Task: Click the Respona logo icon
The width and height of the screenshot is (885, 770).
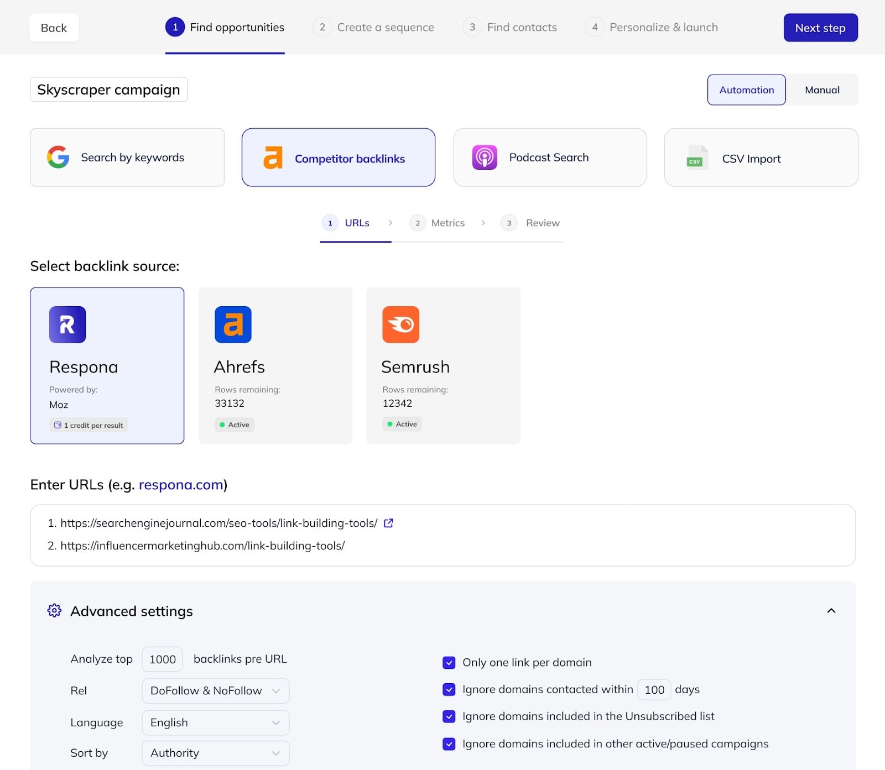Action: pyautogui.click(x=67, y=324)
